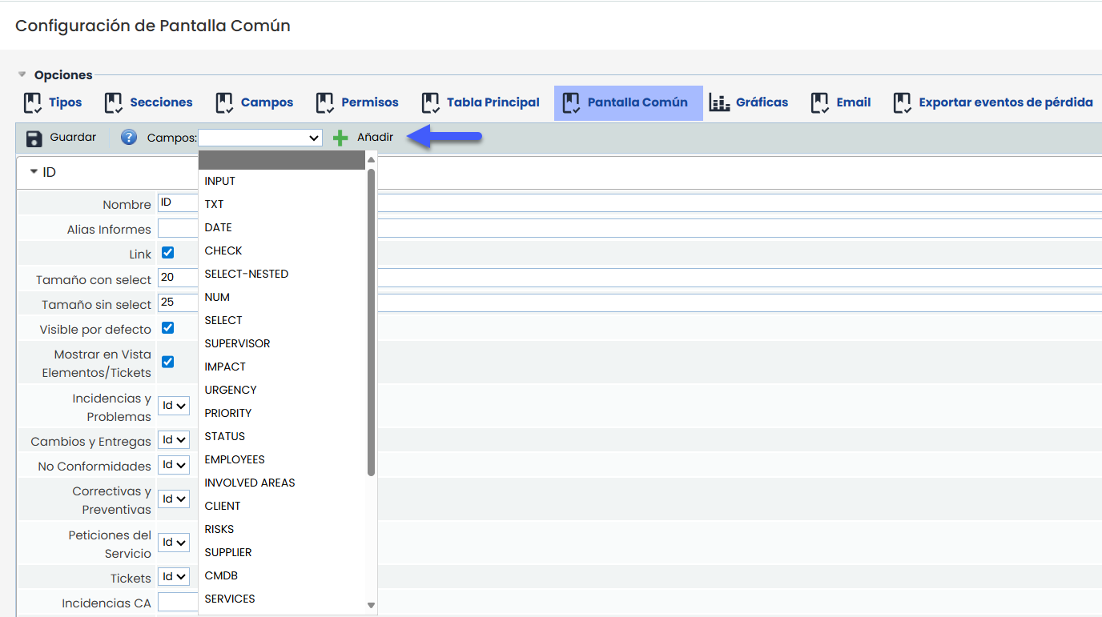Click the dropdown list scroll down arrow
1102x617 pixels.
click(x=371, y=605)
